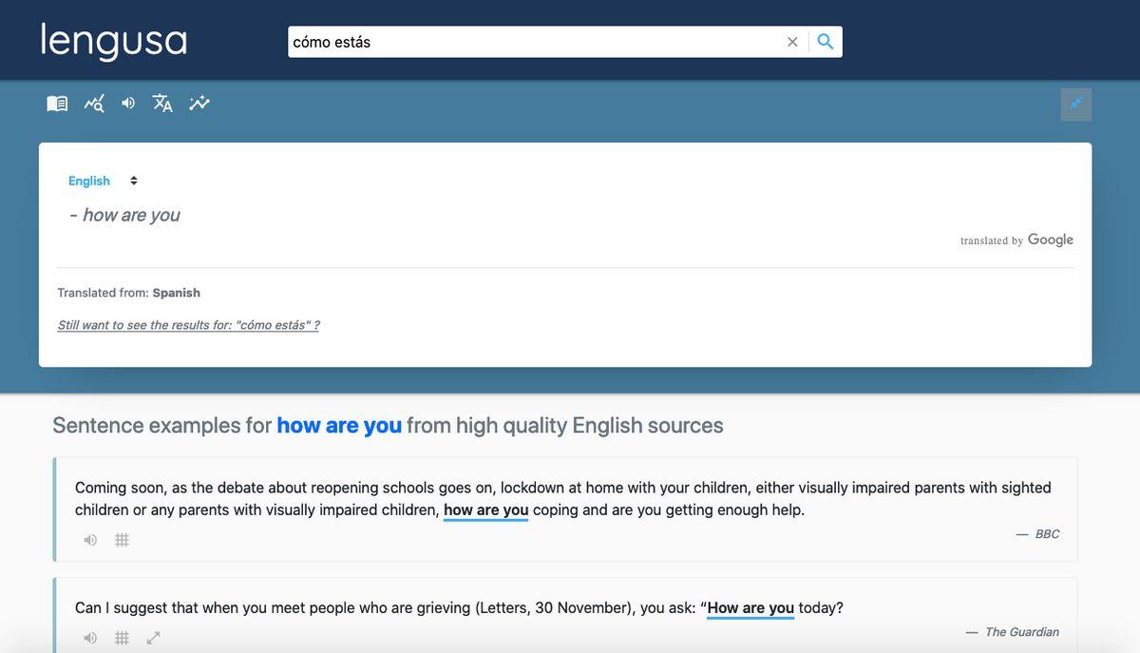This screenshot has width=1140, height=653.
Task: Expand the Guardian sentence example
Action: coord(153,638)
